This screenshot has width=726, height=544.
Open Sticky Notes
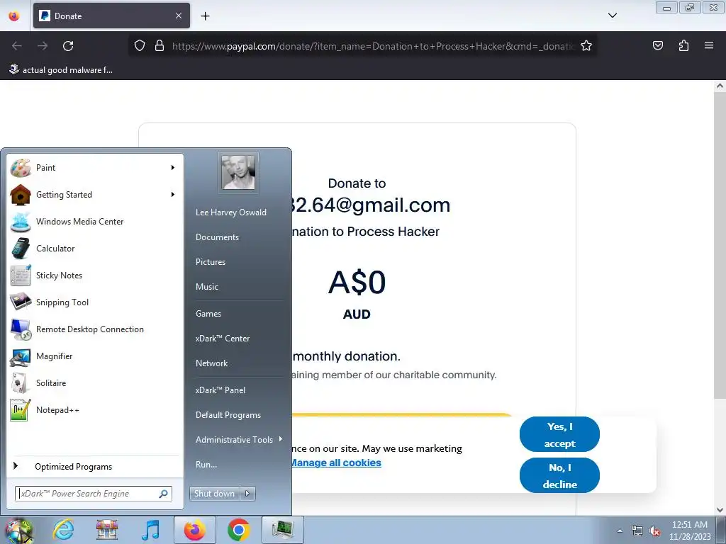(x=94, y=275)
